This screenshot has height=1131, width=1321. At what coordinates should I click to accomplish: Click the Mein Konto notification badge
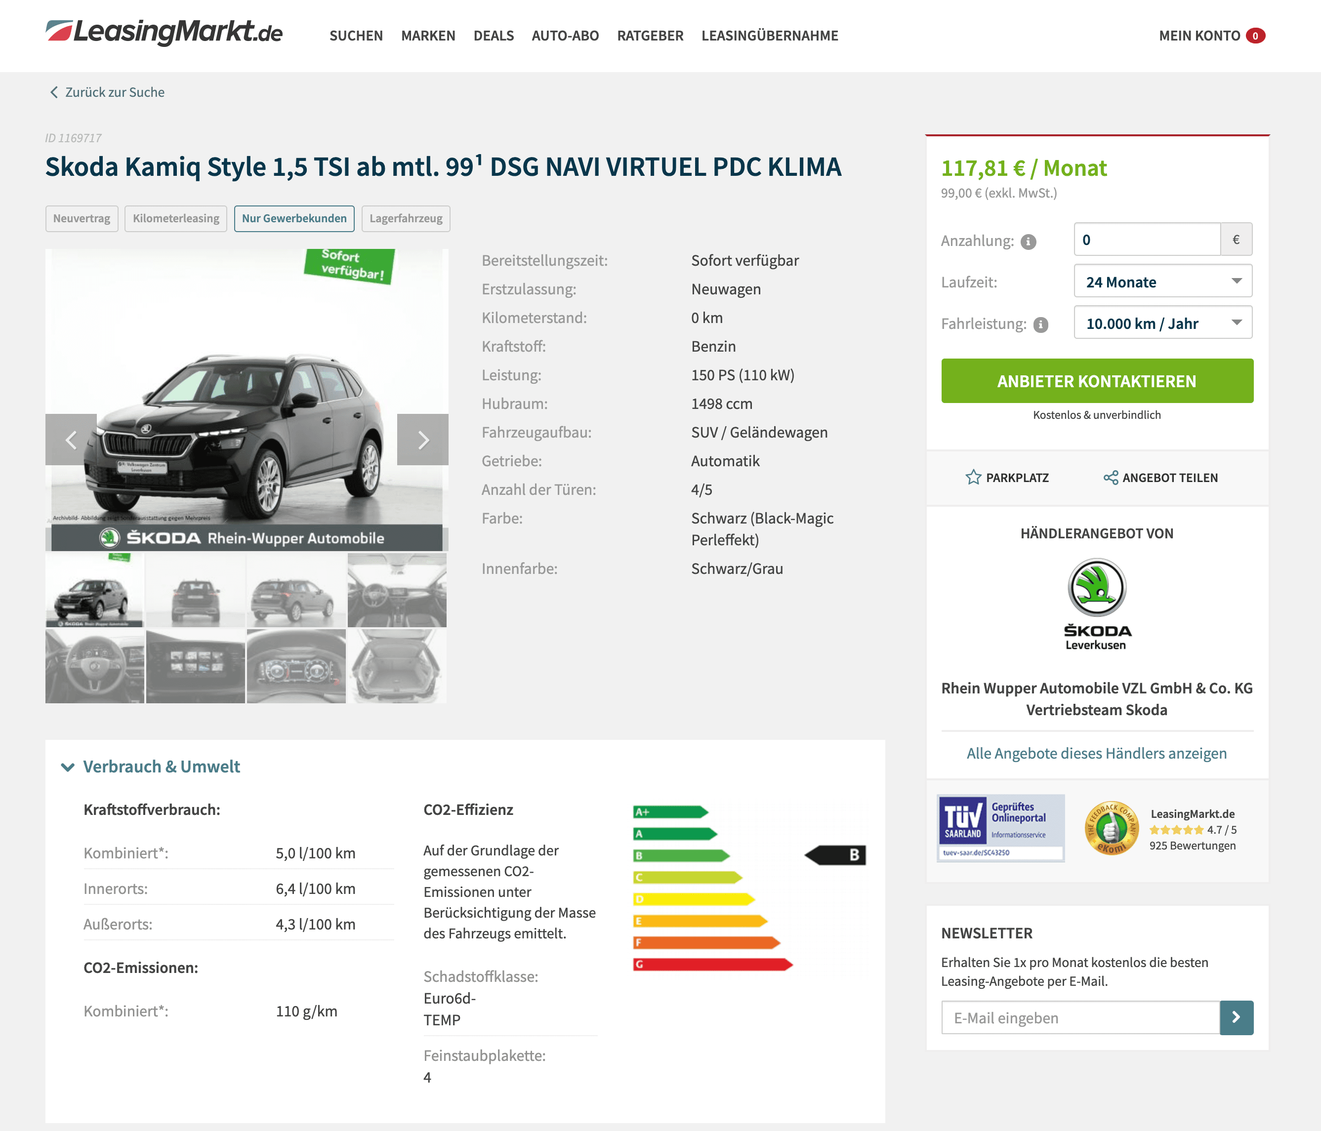click(1255, 36)
